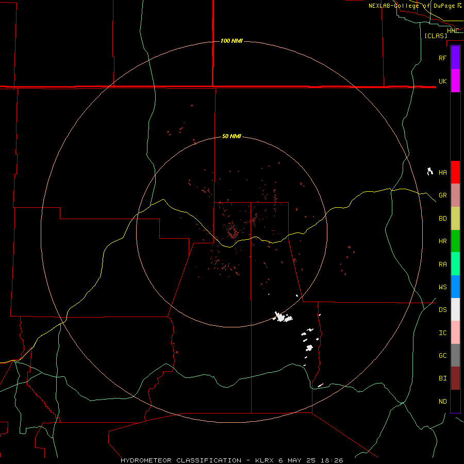The image size is (464, 464).
Task: Click the blue WS legend color block
Action: click(x=455, y=287)
